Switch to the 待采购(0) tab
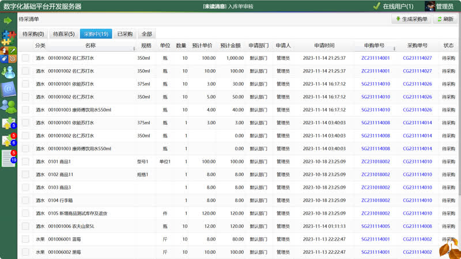The width and height of the screenshot is (461, 259). [33, 34]
